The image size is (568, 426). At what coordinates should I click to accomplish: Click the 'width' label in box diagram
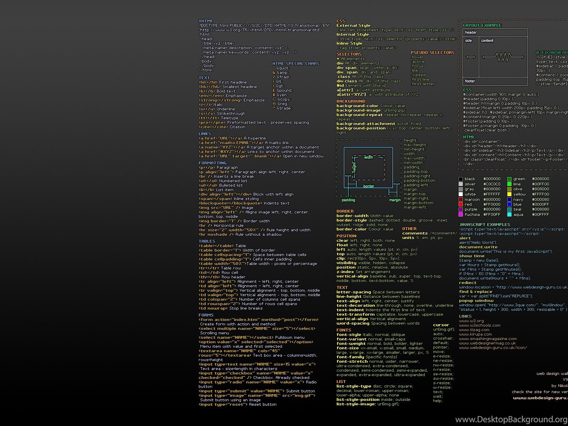[x=368, y=157]
